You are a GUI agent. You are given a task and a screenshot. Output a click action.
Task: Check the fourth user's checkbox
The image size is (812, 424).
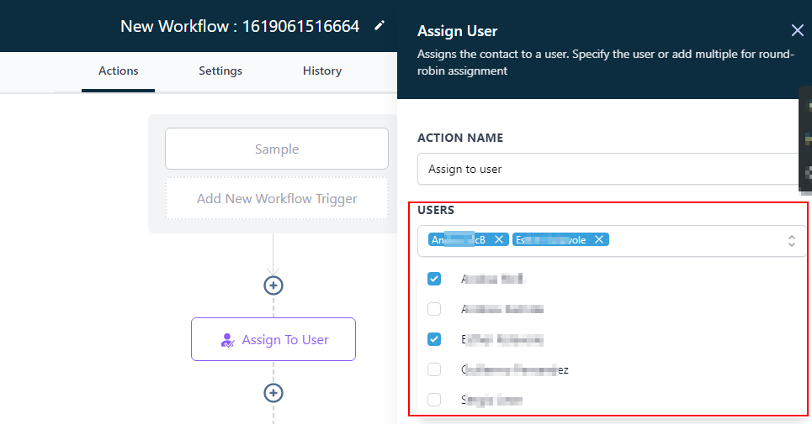pos(434,369)
